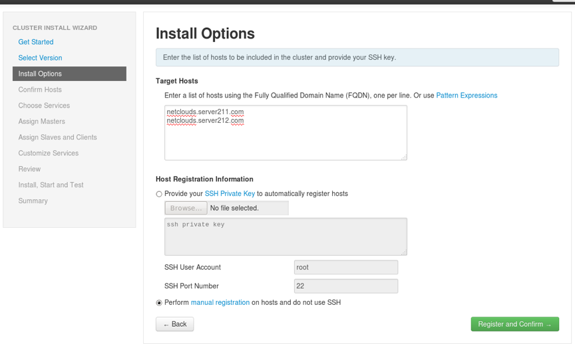Click the Assign Masters step
The height and width of the screenshot is (344, 575).
coord(42,122)
